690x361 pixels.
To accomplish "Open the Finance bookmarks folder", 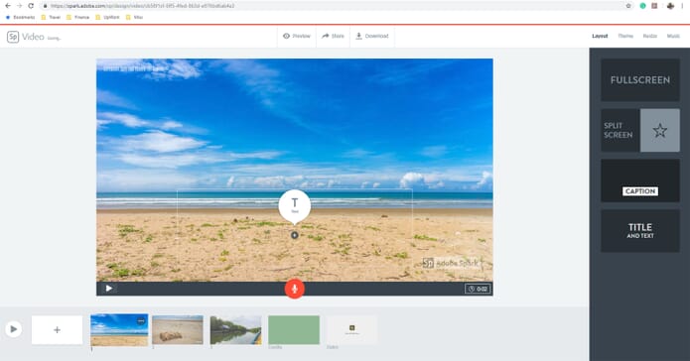I will pyautogui.click(x=77, y=17).
